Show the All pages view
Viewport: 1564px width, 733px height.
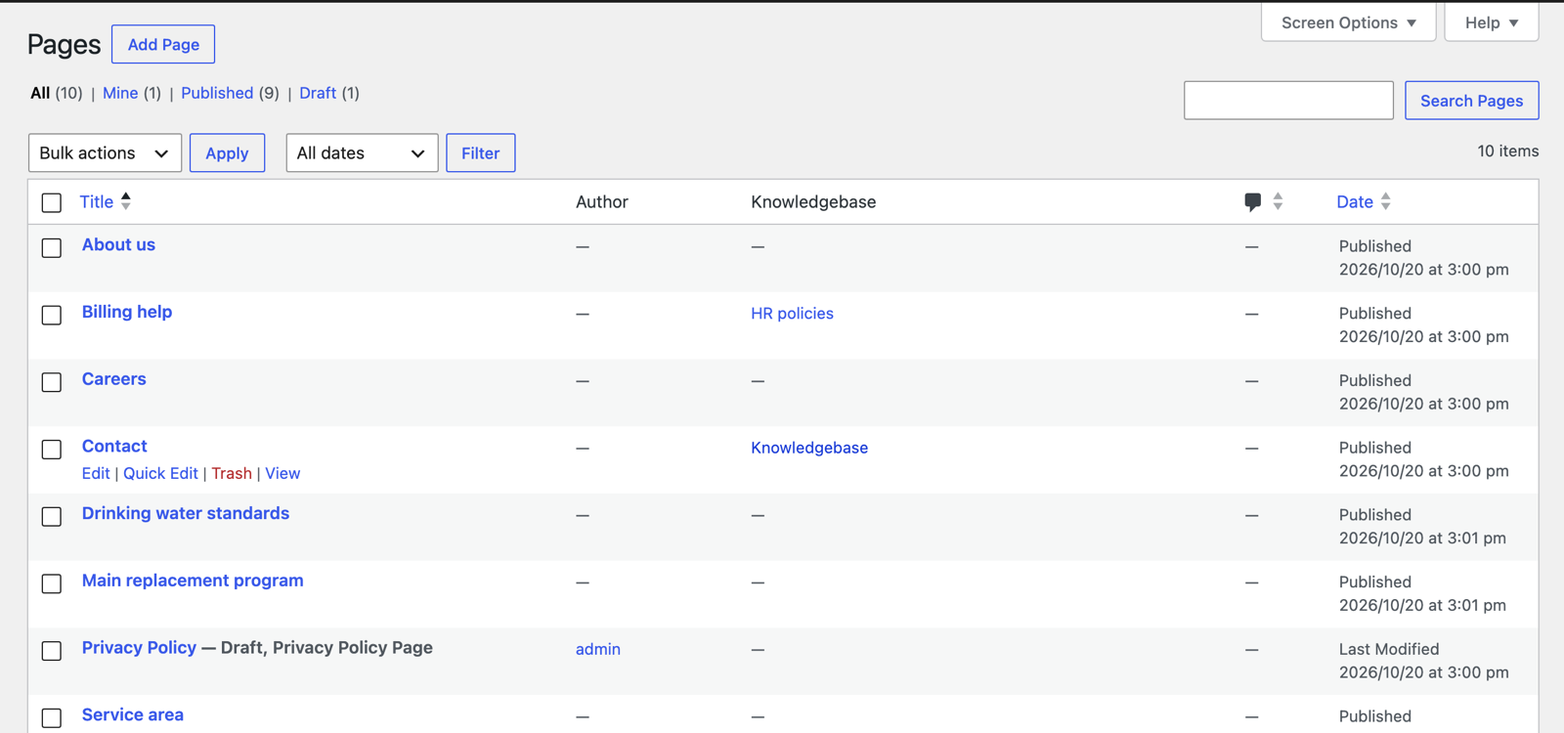coord(40,93)
